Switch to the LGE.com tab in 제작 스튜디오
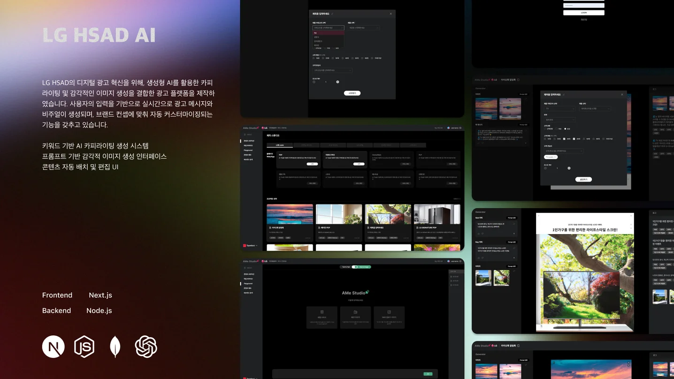 coord(280,145)
